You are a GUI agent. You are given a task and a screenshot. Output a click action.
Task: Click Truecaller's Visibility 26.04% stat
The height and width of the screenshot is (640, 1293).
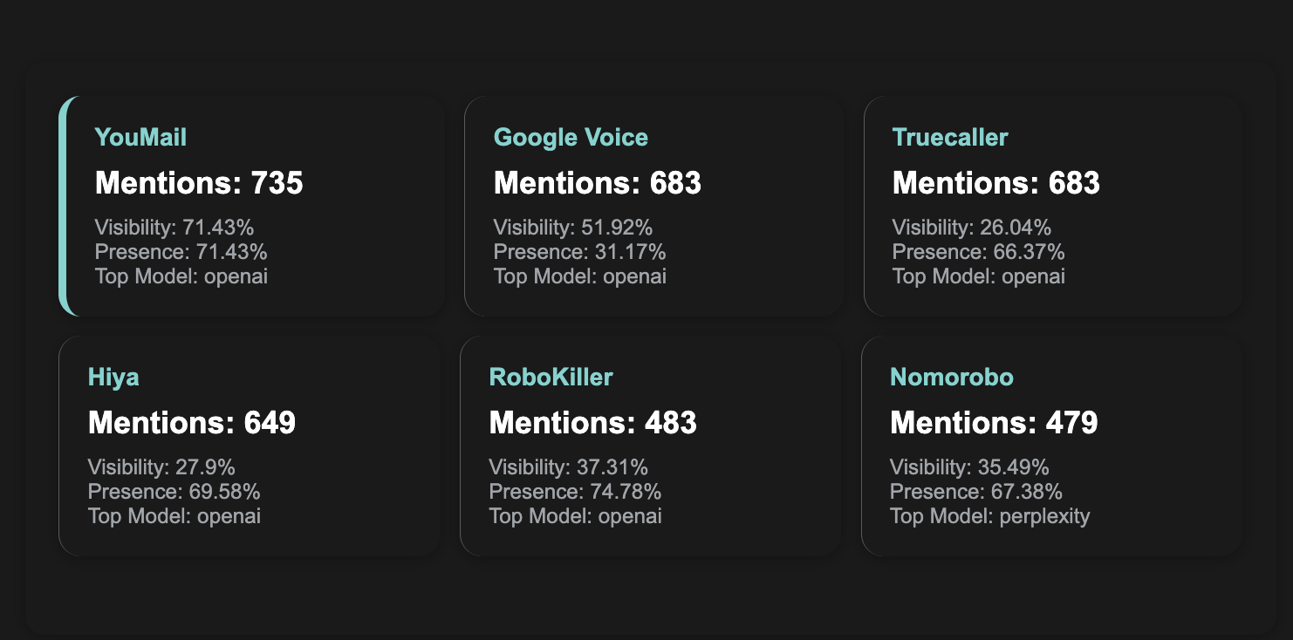pyautogui.click(x=972, y=228)
